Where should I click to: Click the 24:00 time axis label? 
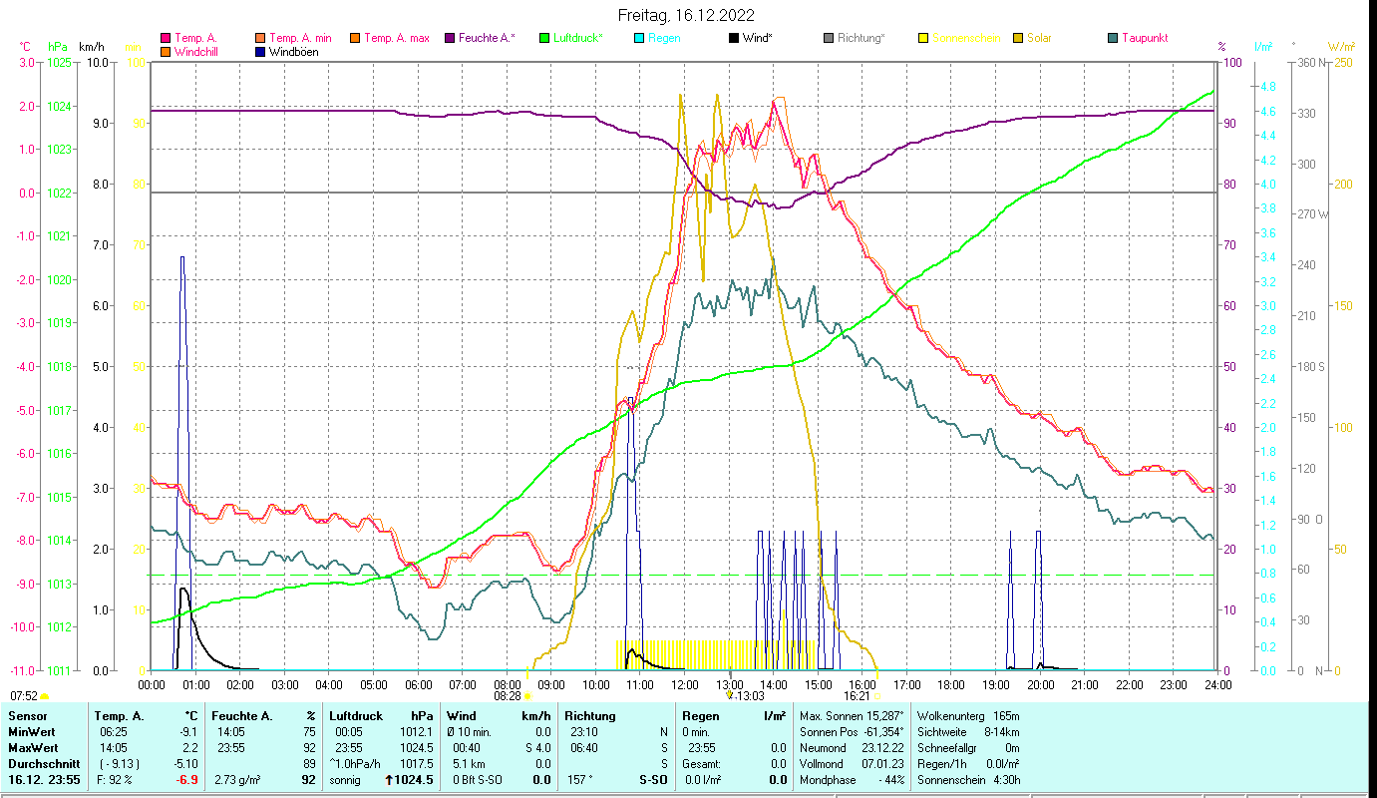(x=1217, y=685)
